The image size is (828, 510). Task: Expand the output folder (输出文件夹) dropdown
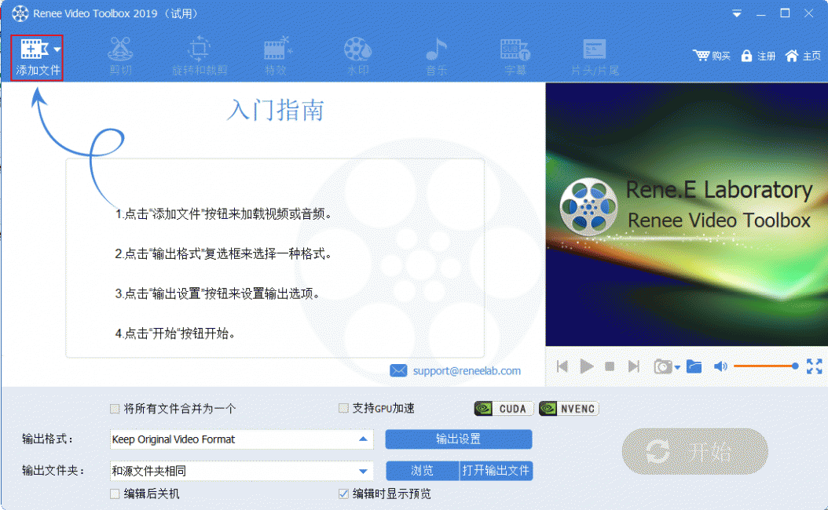362,472
